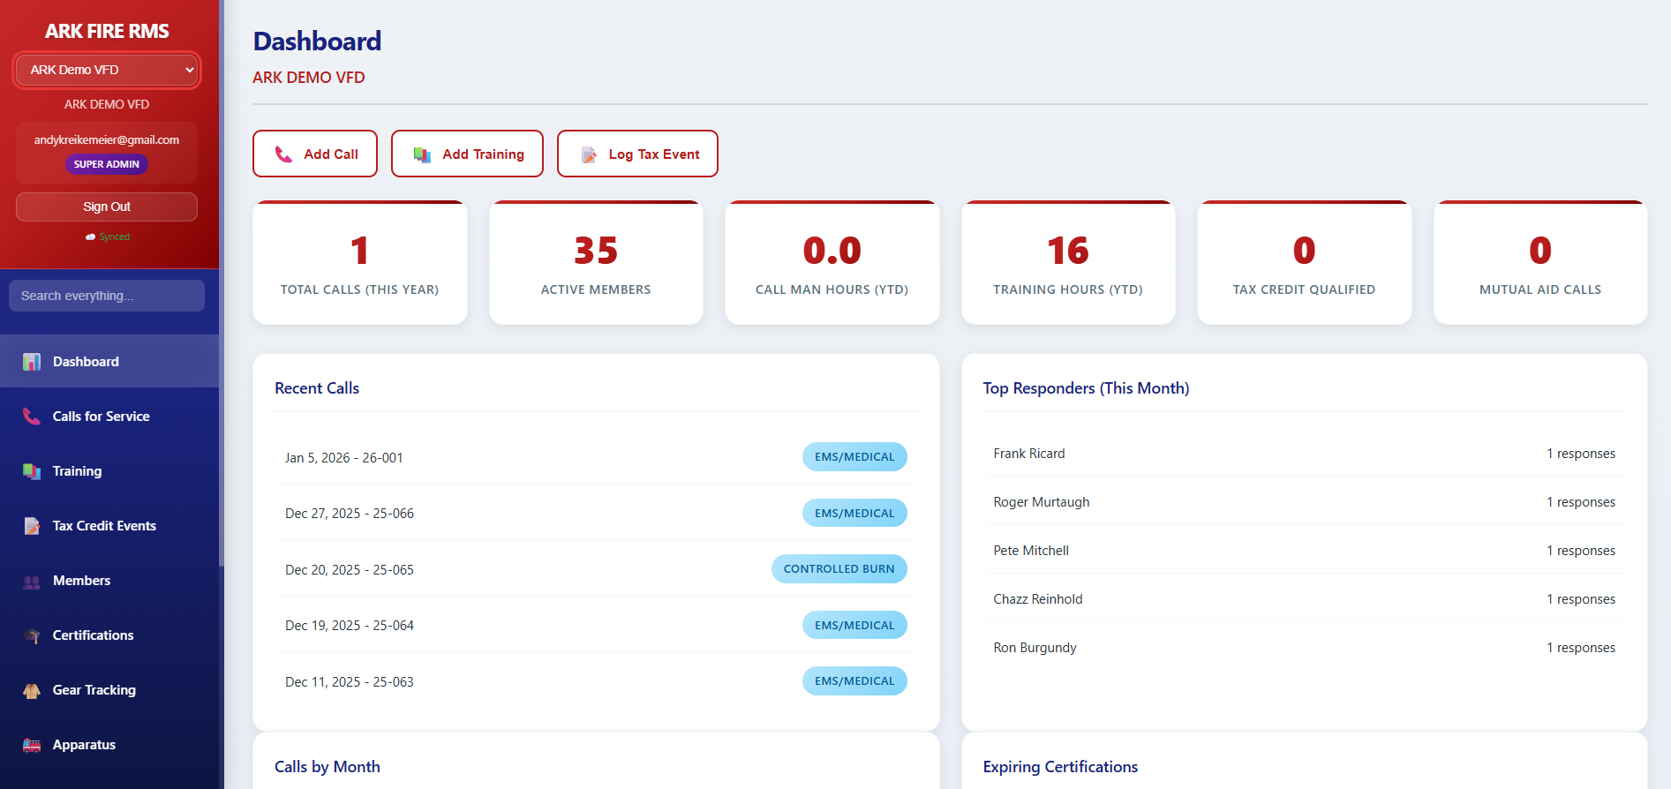Click the Members people icon in sidebar
Viewport: 1671px width, 789px height.
[32, 582]
